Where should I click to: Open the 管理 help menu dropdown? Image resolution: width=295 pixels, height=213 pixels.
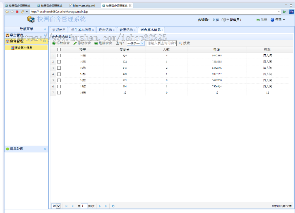278,20
